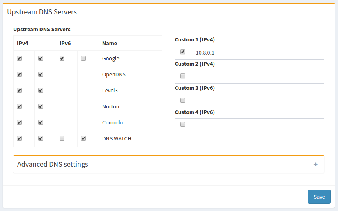Focus the Custom 2 (IPv4) text field

[257, 77]
